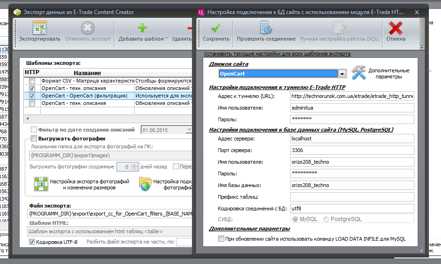Uncheck the first OpenCart - техн. описания checkbox
Viewport: 441px width, 264px height.
32,89
